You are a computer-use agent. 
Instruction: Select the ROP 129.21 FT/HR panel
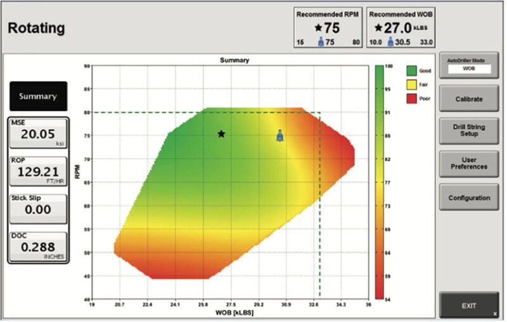click(x=38, y=171)
